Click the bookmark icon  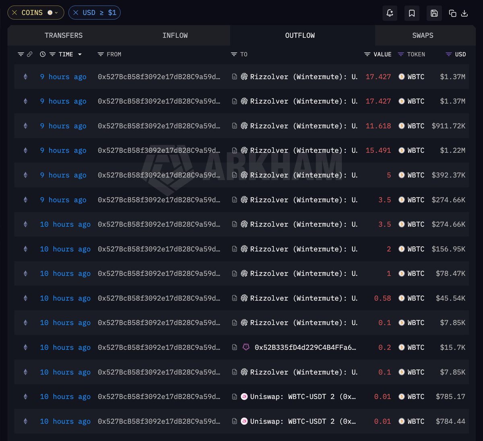click(x=412, y=13)
